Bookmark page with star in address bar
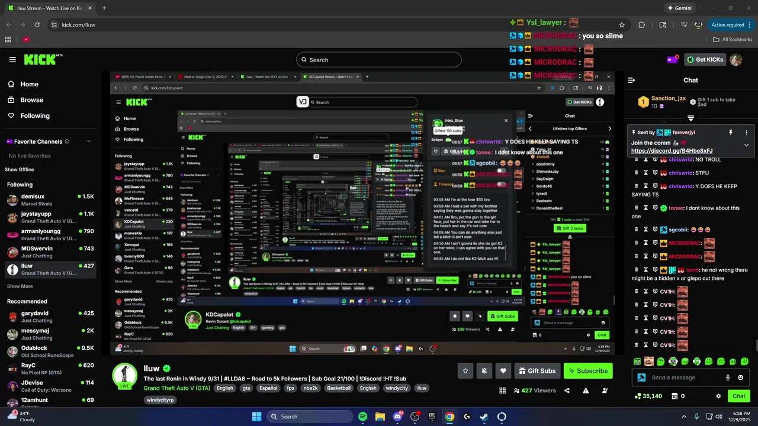758x426 pixels. tap(622, 25)
